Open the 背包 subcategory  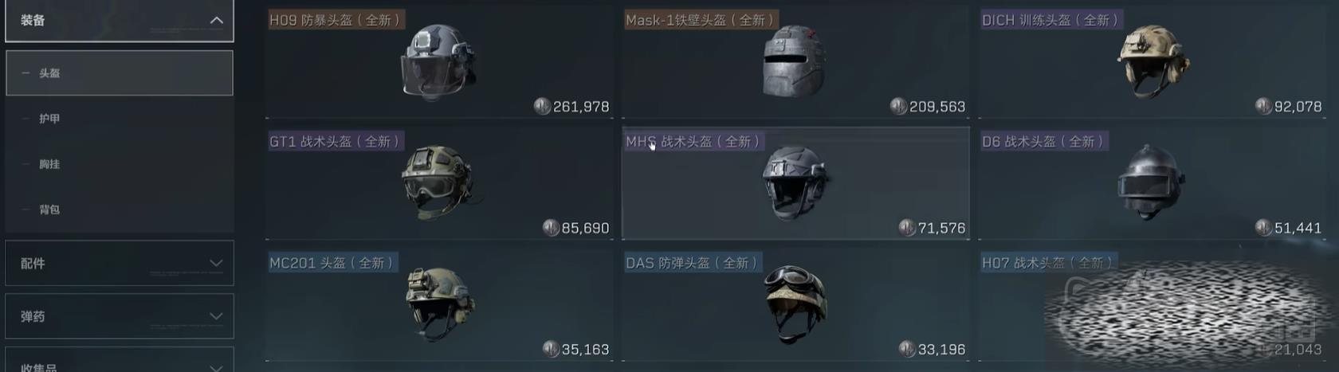(120, 209)
